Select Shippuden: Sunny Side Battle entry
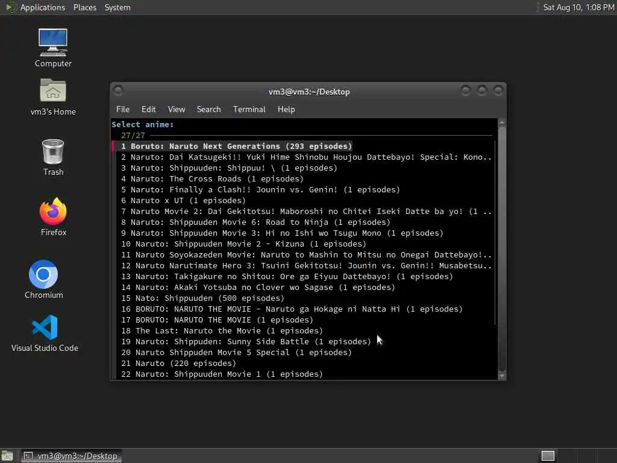Image resolution: width=617 pixels, height=463 pixels. 246,341
